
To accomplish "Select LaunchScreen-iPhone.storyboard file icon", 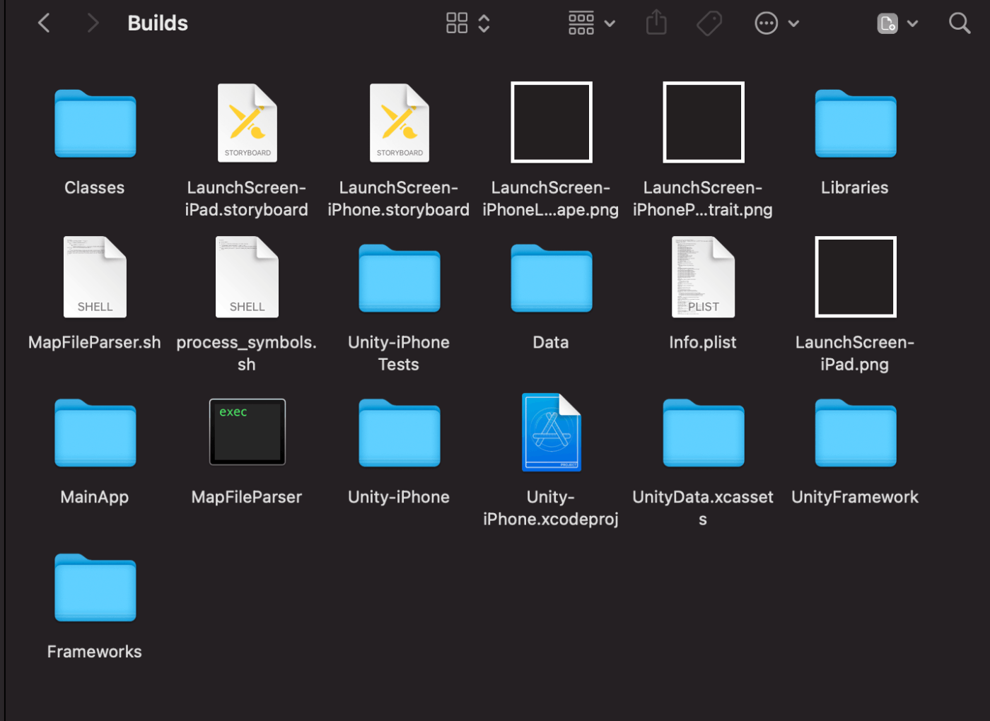I will coord(400,123).
